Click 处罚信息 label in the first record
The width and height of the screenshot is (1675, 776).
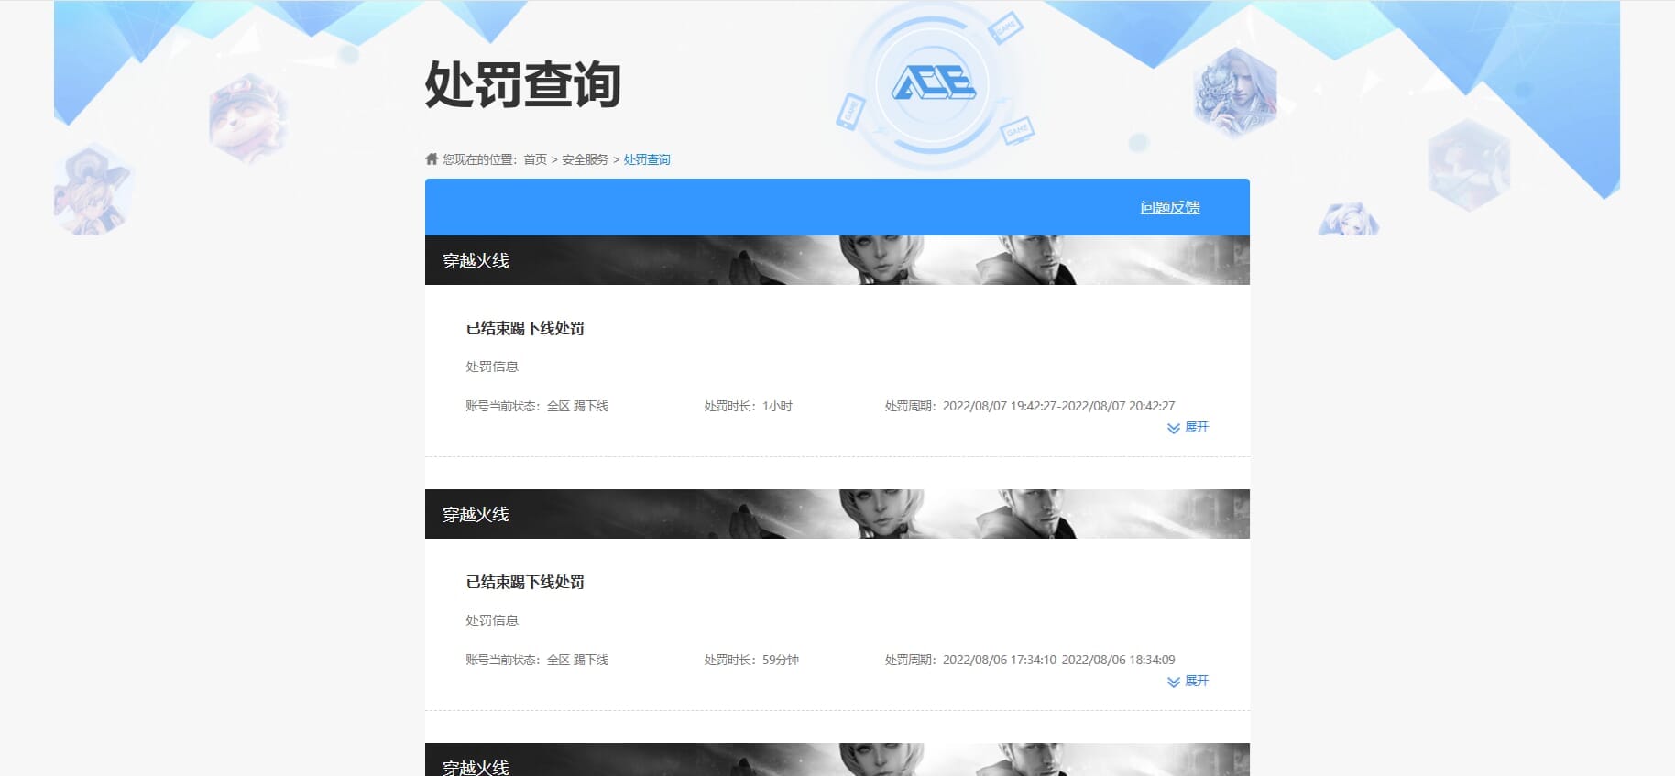[492, 366]
